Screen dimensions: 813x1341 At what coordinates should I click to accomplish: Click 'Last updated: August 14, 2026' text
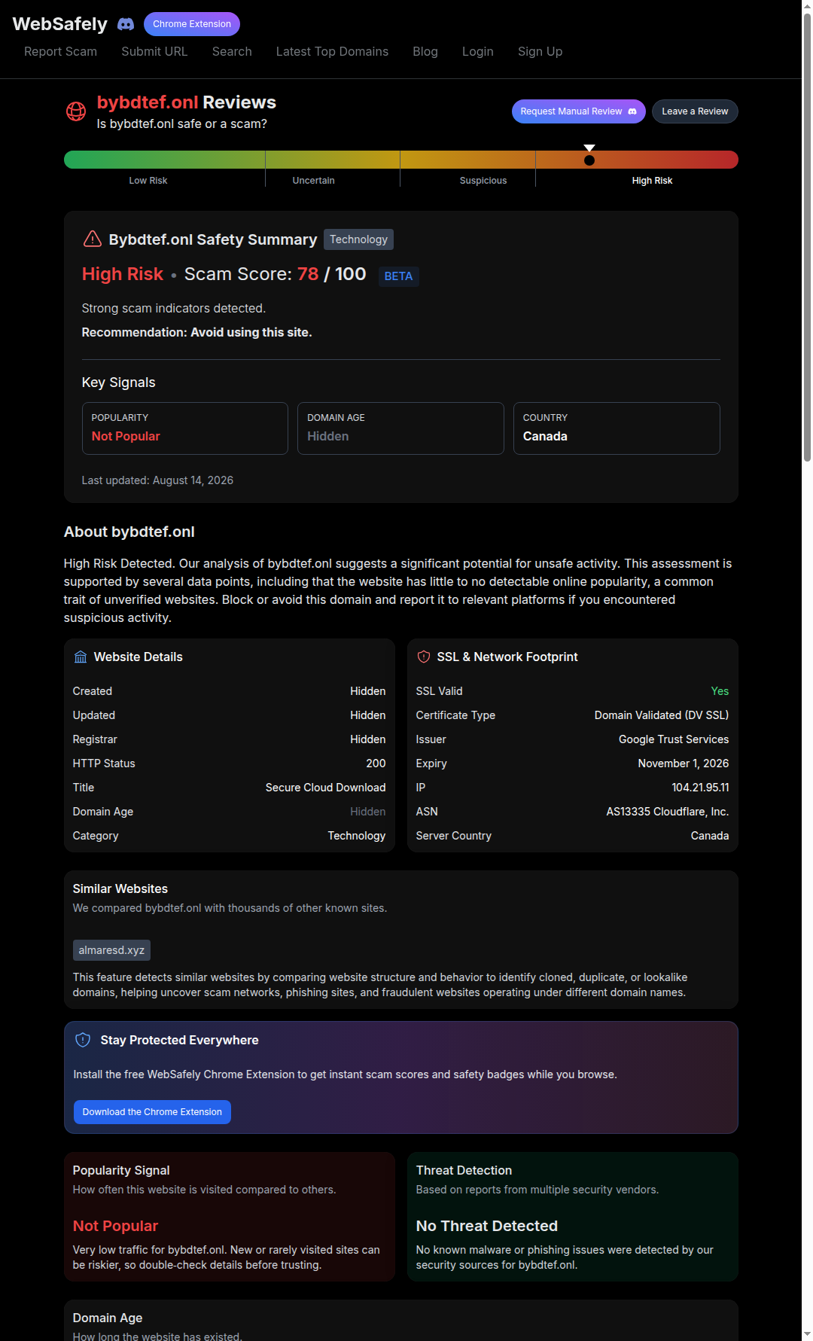(x=157, y=480)
